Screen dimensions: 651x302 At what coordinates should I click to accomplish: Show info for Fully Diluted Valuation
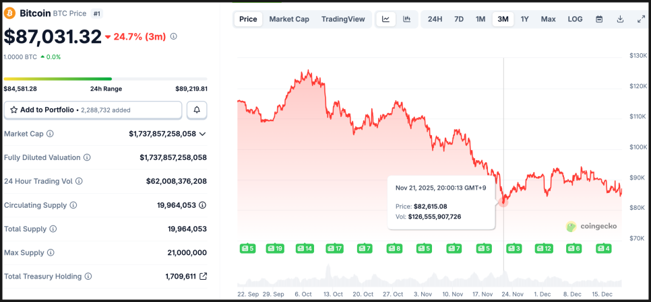[x=87, y=157]
